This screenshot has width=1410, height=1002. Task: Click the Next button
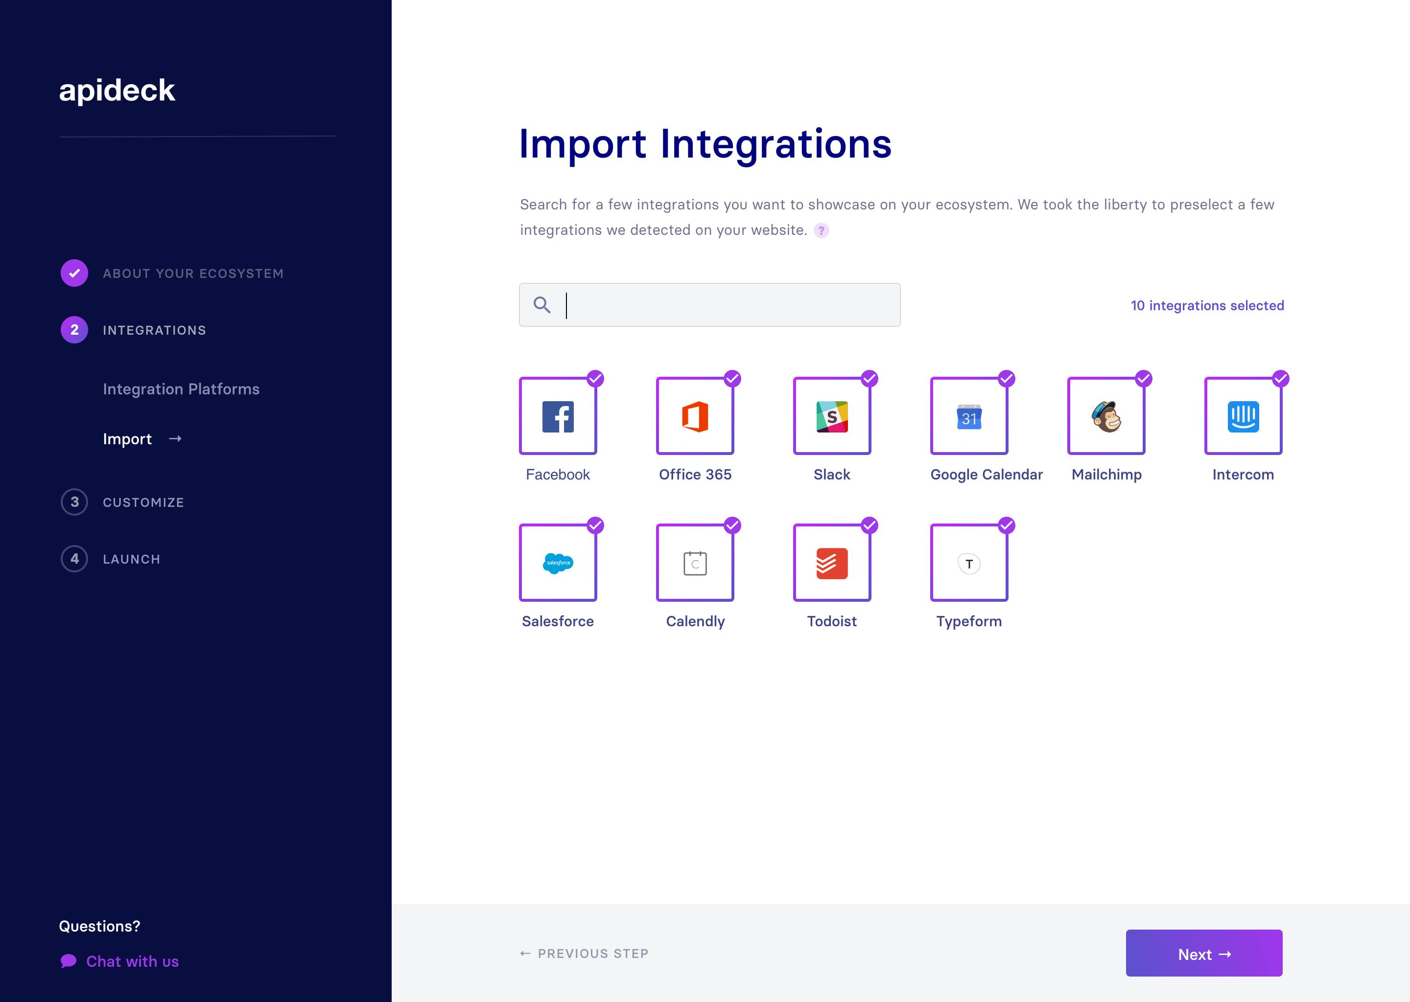(x=1204, y=953)
